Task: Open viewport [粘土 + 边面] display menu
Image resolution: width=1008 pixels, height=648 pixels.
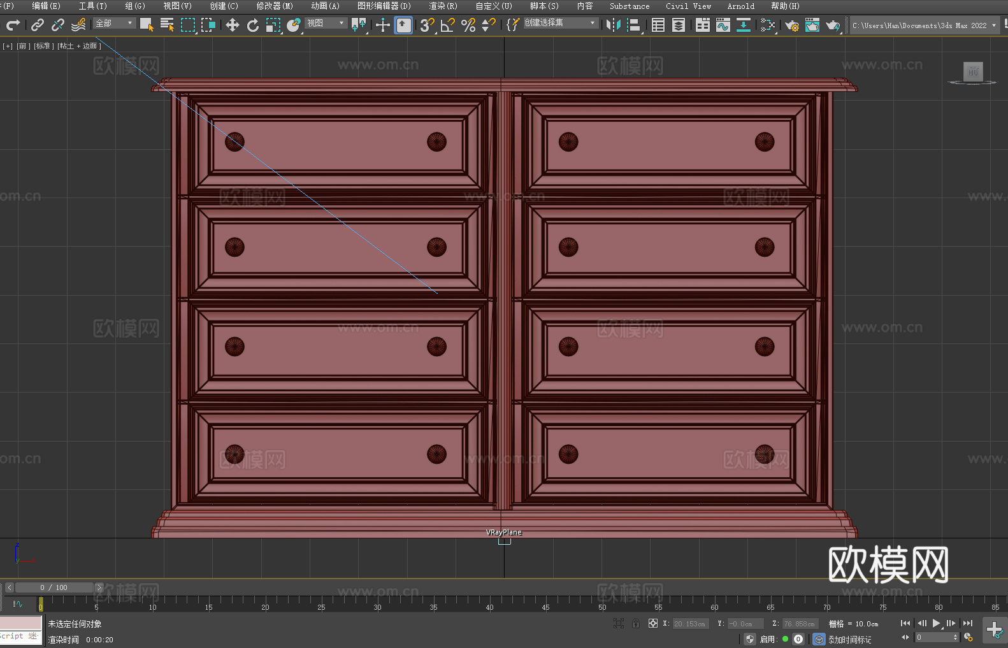Action: click(x=79, y=46)
